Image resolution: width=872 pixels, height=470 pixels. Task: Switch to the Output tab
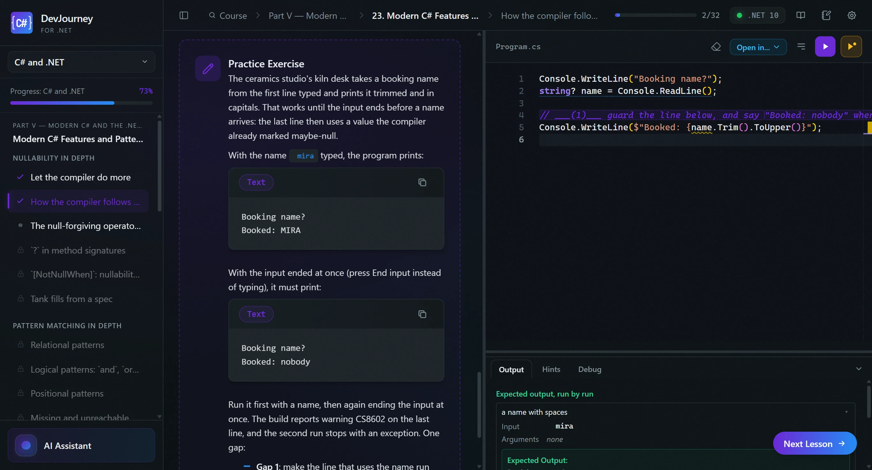click(x=511, y=369)
